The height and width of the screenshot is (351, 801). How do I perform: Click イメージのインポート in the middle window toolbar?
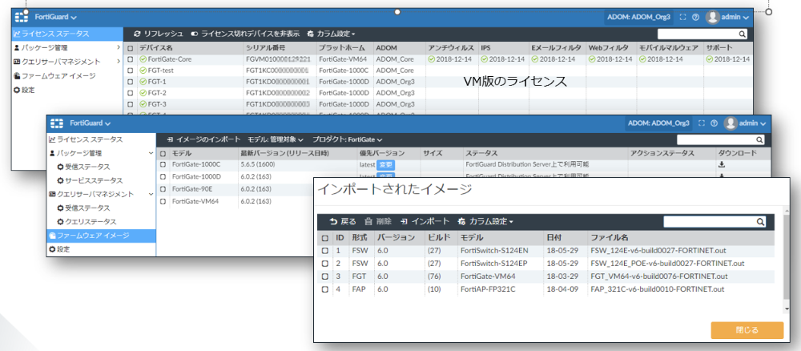[x=203, y=139]
